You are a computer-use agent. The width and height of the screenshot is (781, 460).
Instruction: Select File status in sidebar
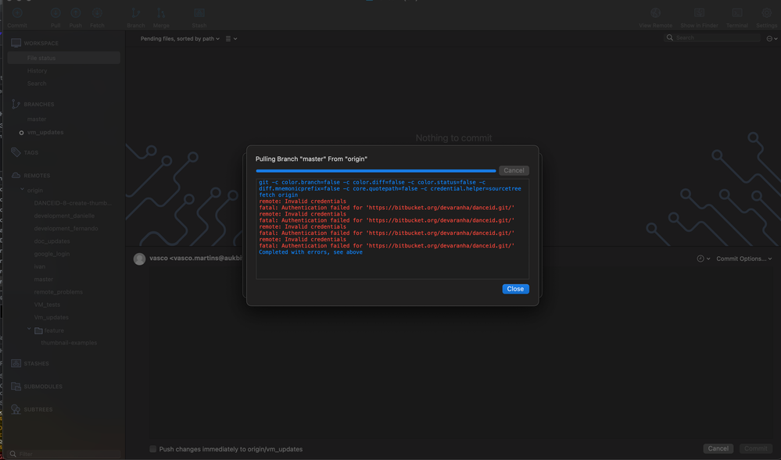click(x=64, y=58)
